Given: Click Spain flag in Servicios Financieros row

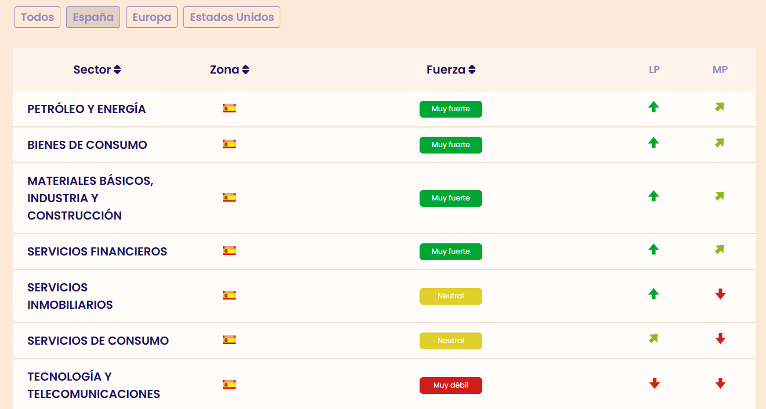Looking at the screenshot, I should 229,250.
